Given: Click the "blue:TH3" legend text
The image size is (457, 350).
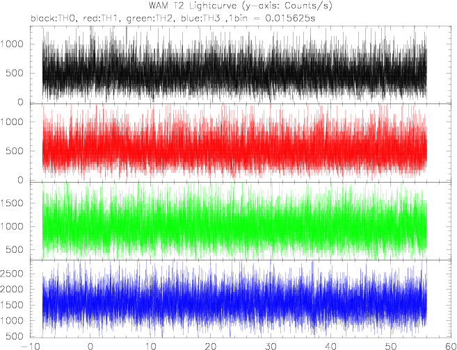Looking at the screenshot, I should 200,19.
